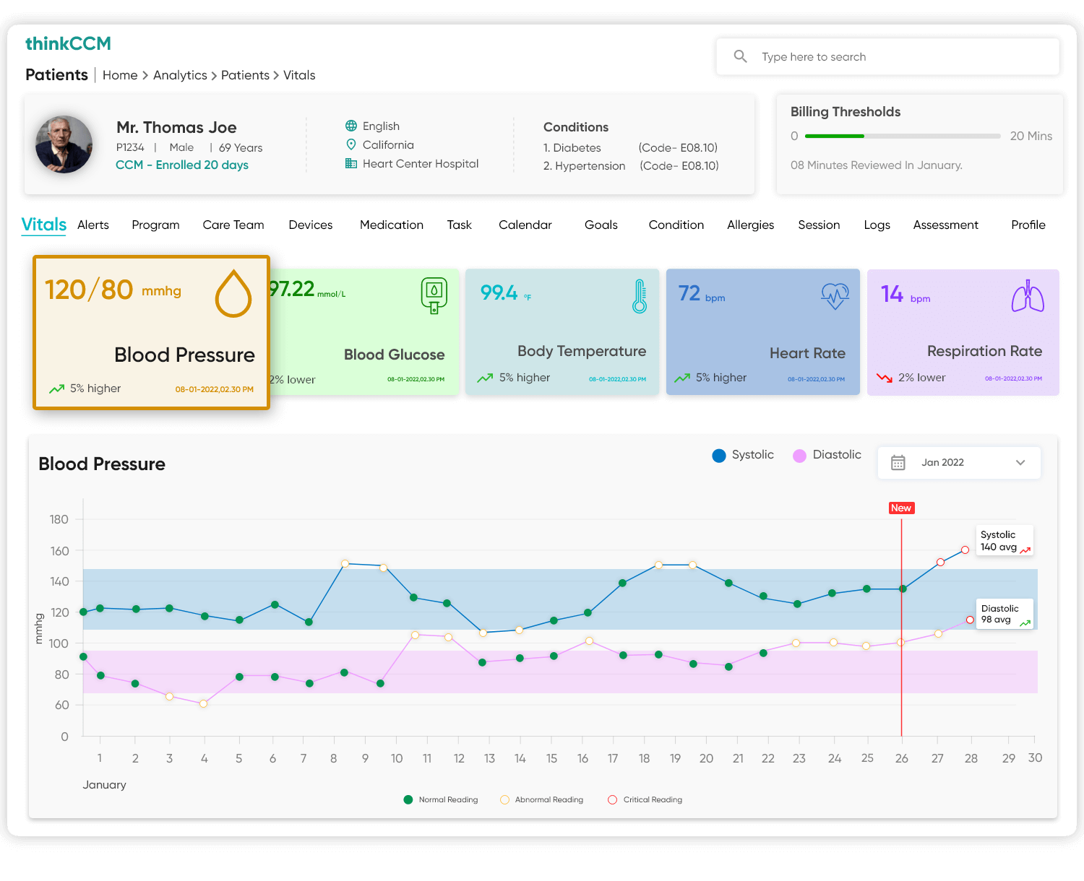Click the body temperature thermometer icon

(639, 296)
